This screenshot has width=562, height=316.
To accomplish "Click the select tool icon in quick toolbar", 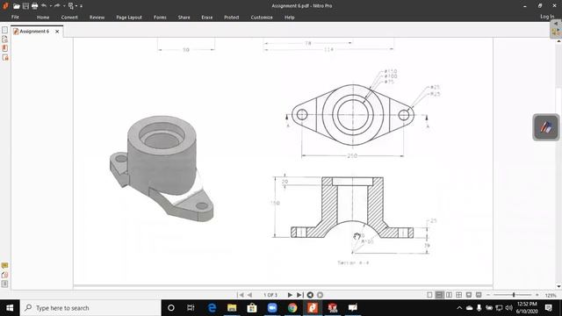I will (x=71, y=6).
